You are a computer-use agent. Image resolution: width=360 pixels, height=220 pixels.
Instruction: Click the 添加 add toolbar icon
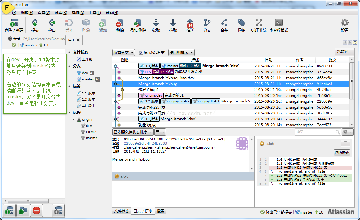click(103, 23)
